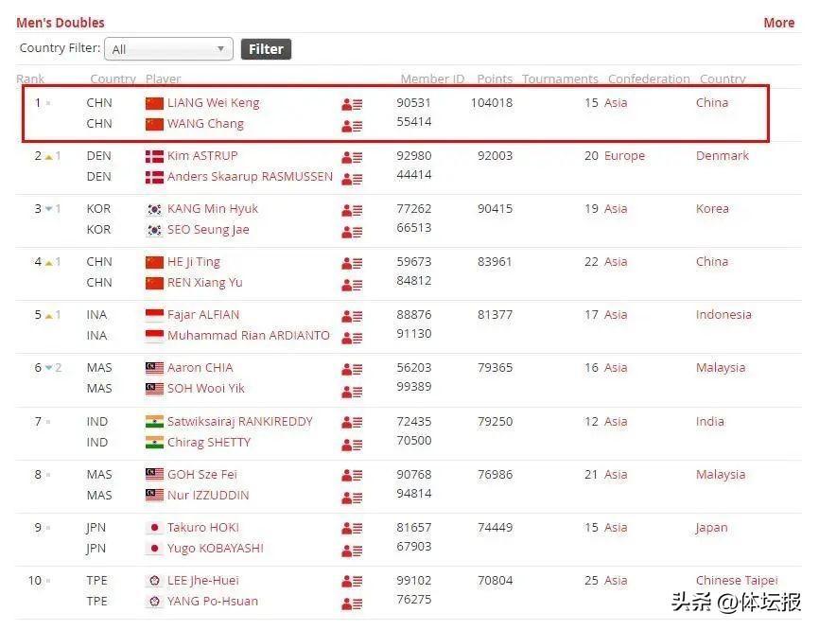819x630 pixels.
Task: Click the Men's Doubles heading
Action: (x=61, y=23)
